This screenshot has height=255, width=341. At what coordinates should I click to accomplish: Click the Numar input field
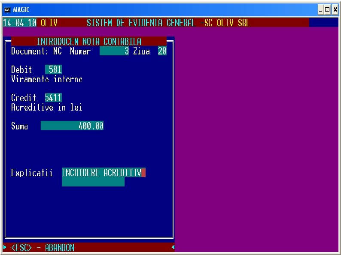pos(114,51)
